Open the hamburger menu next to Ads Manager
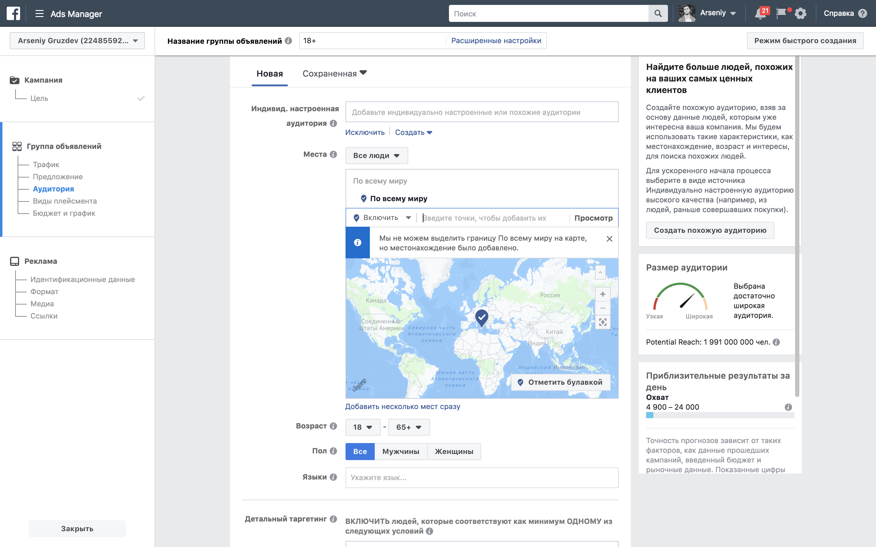This screenshot has width=876, height=547. click(39, 14)
